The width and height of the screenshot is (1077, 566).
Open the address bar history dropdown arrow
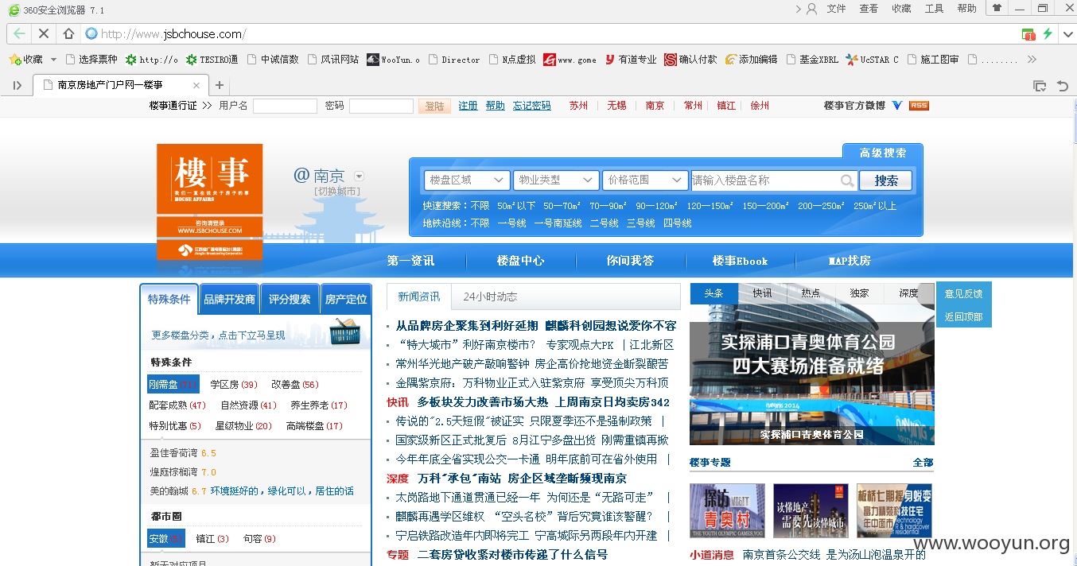point(1067,34)
